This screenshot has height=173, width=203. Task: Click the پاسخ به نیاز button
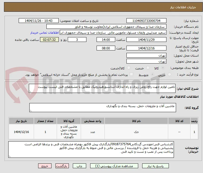click(155, 166)
